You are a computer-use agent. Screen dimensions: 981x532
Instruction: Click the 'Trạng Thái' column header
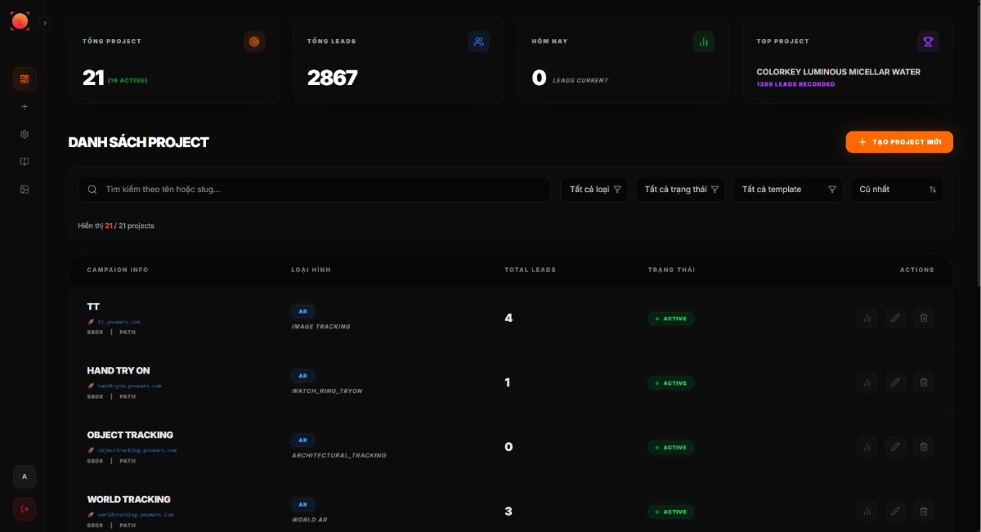(672, 270)
